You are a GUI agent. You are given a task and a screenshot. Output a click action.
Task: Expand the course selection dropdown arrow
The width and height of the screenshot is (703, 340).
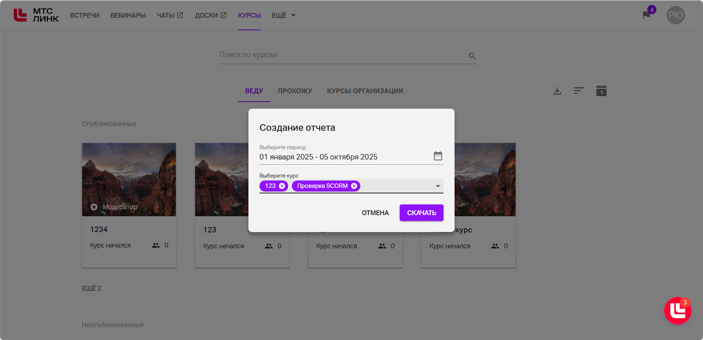pos(438,186)
